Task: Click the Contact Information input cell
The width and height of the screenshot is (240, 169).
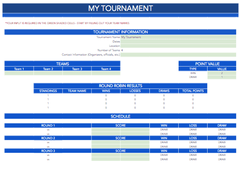Action: click(x=178, y=55)
